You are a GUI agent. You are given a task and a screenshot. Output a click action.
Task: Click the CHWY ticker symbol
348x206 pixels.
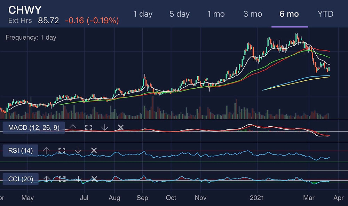[x=25, y=10]
